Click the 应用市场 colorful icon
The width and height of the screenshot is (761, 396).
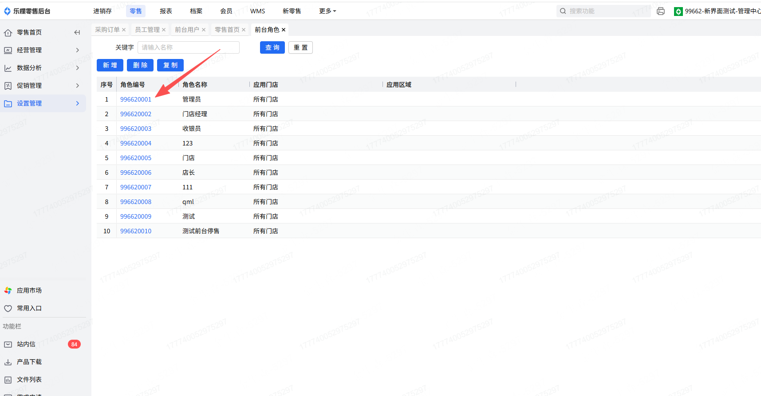(x=8, y=290)
